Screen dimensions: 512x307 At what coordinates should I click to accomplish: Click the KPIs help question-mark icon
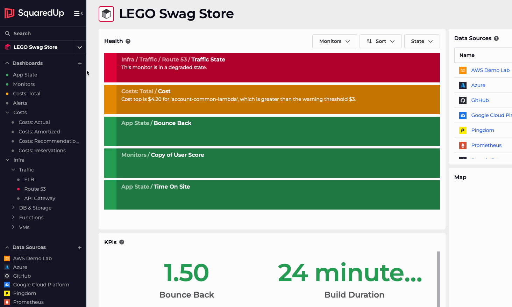click(x=122, y=242)
